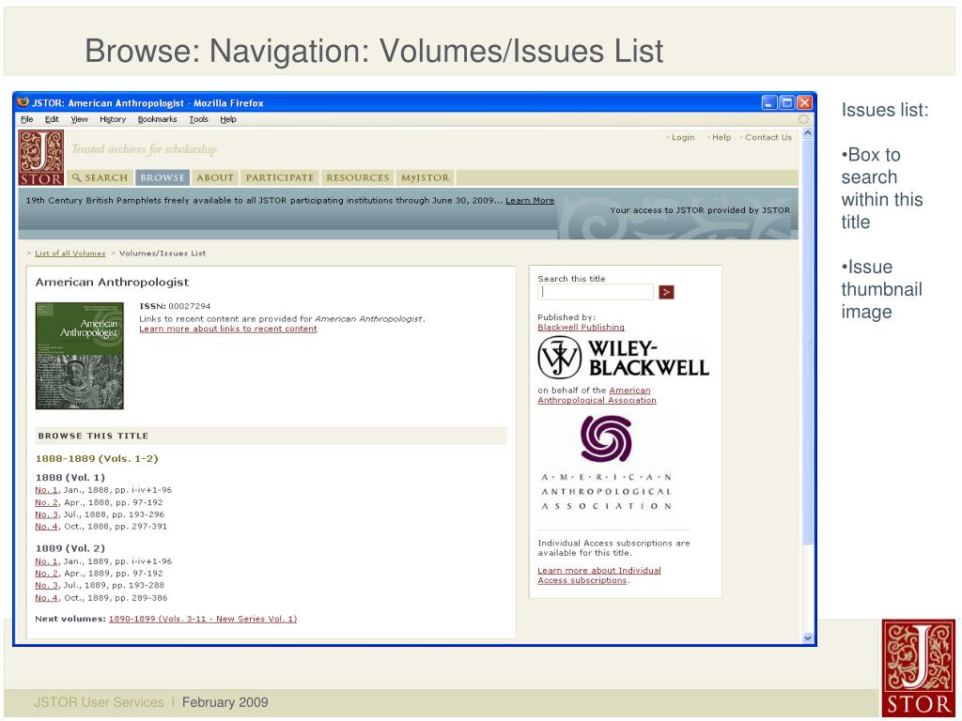This screenshot has width=962, height=721.
Task: Open the Edit menu
Action: (x=53, y=119)
